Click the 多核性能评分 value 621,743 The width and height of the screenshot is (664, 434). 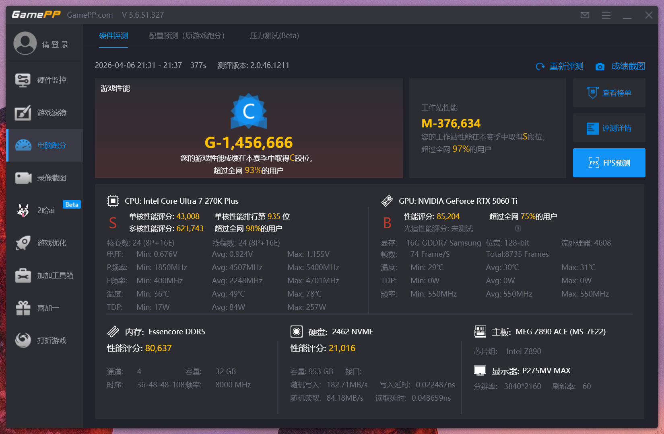click(x=190, y=228)
